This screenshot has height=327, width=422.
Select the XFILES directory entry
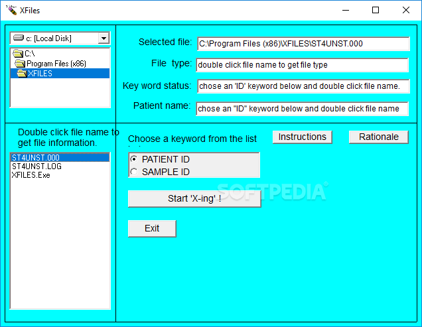60,73
